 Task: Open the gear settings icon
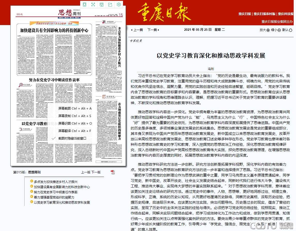(119, 4)
